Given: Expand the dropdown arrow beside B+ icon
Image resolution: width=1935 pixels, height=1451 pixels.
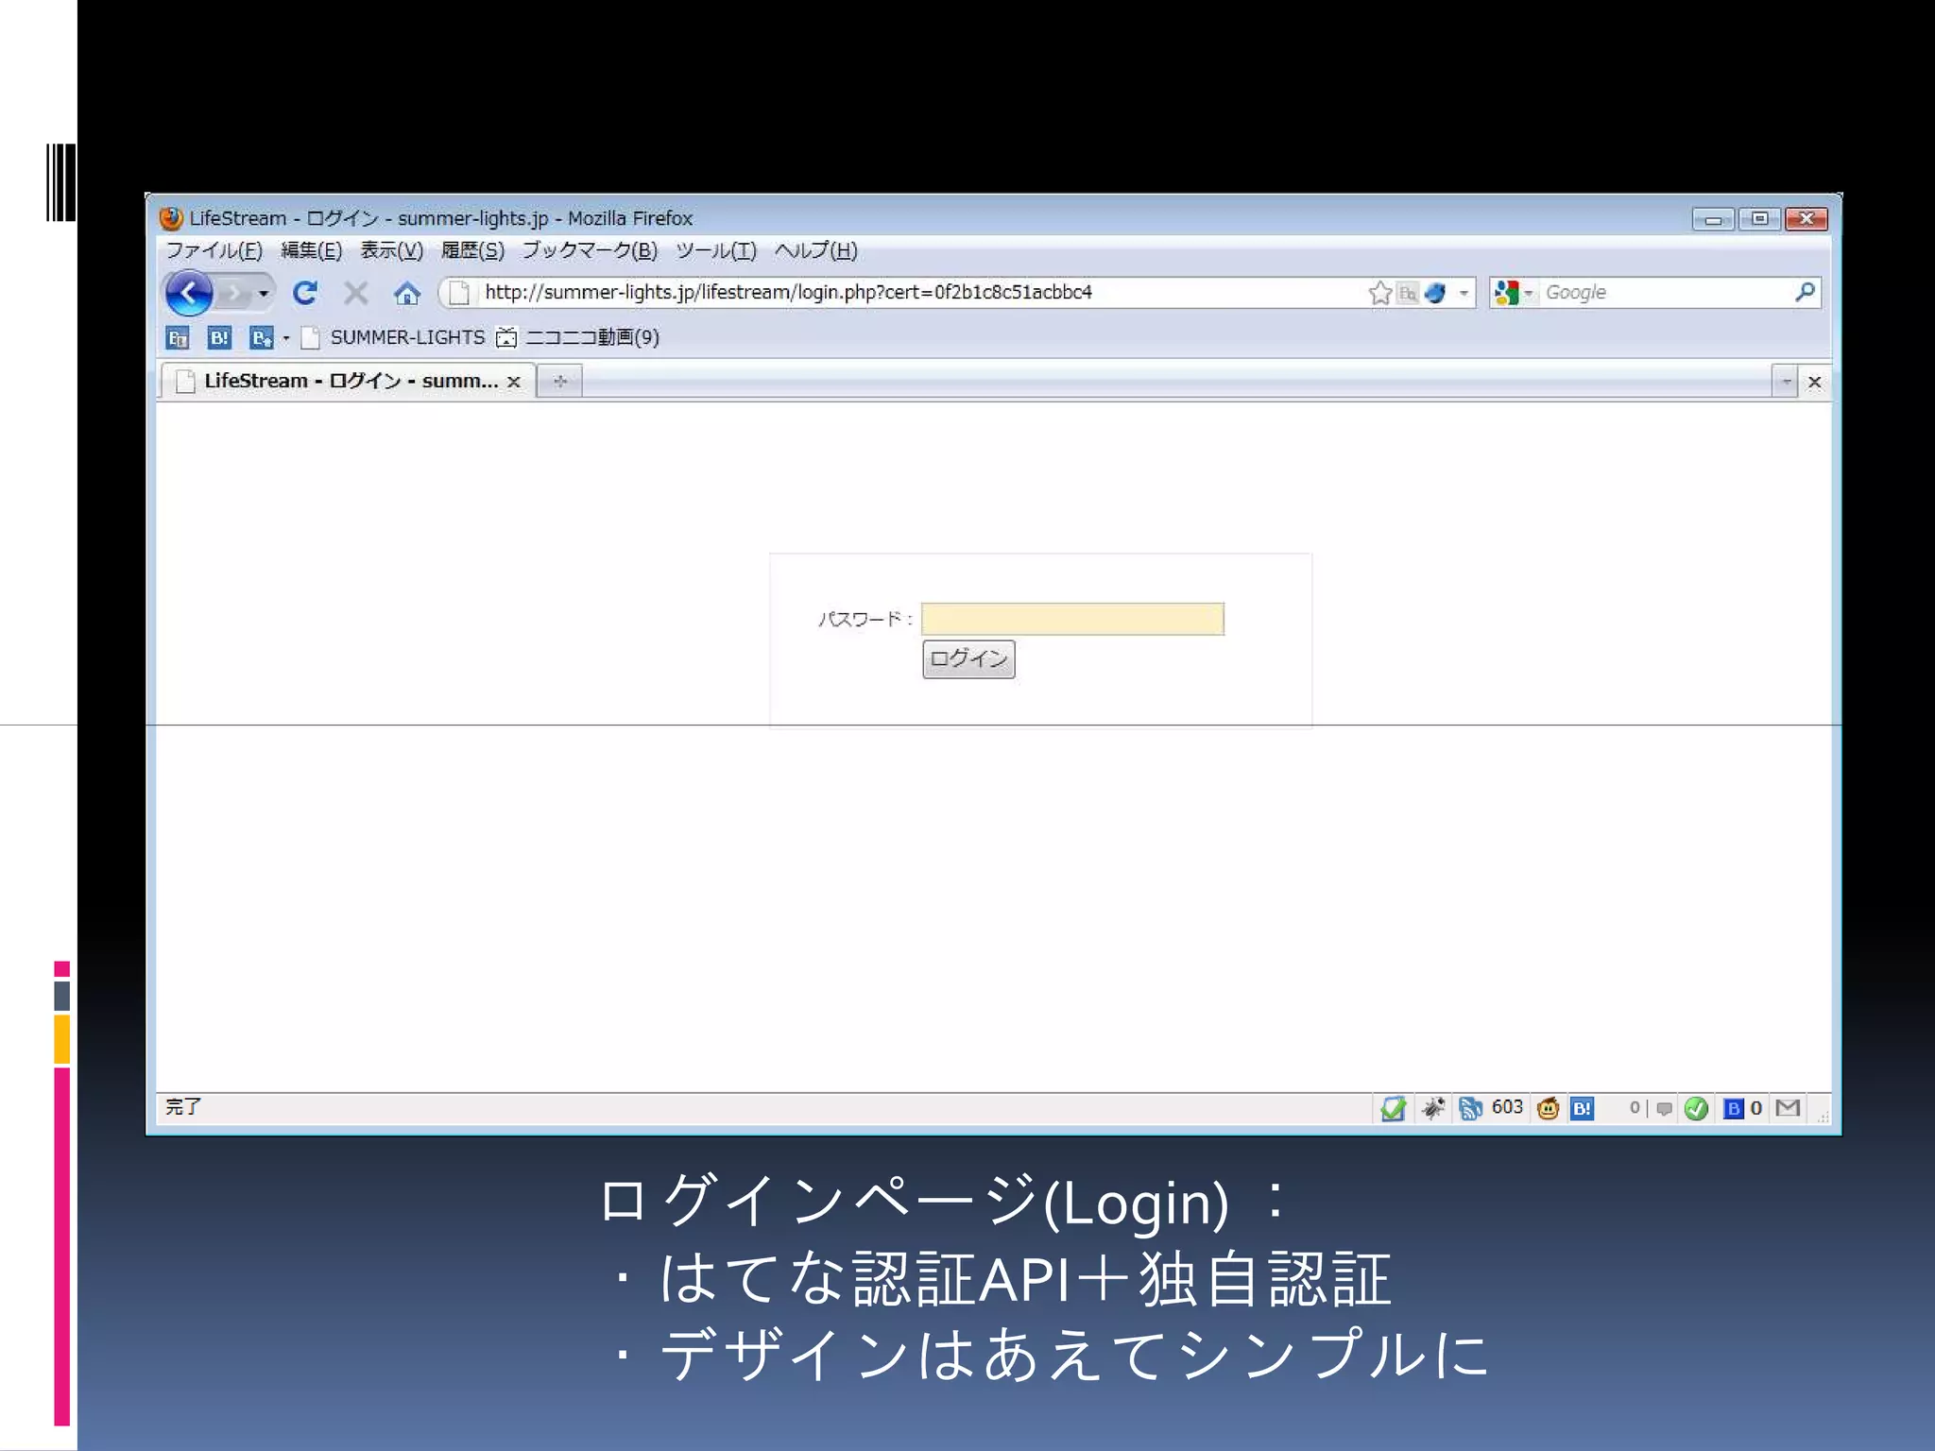Looking at the screenshot, I should [x=286, y=338].
